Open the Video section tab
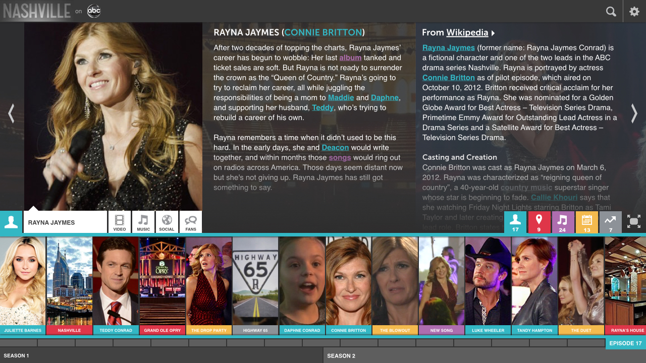Viewport: 646px width, 363px height. [120, 222]
